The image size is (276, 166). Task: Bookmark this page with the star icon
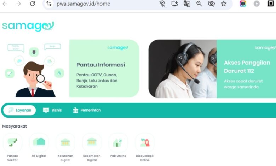pyautogui.click(x=224, y=4)
